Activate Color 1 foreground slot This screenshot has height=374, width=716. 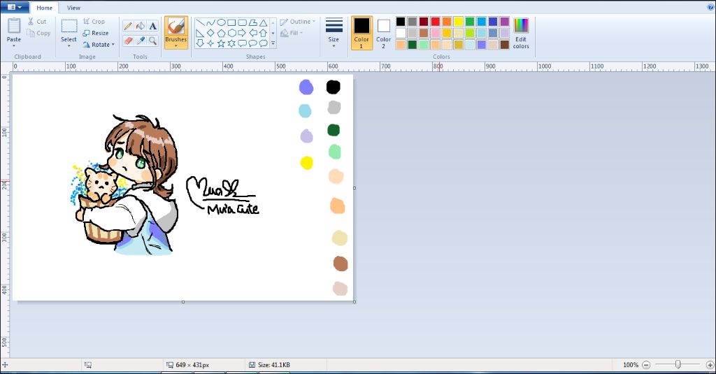click(x=361, y=32)
